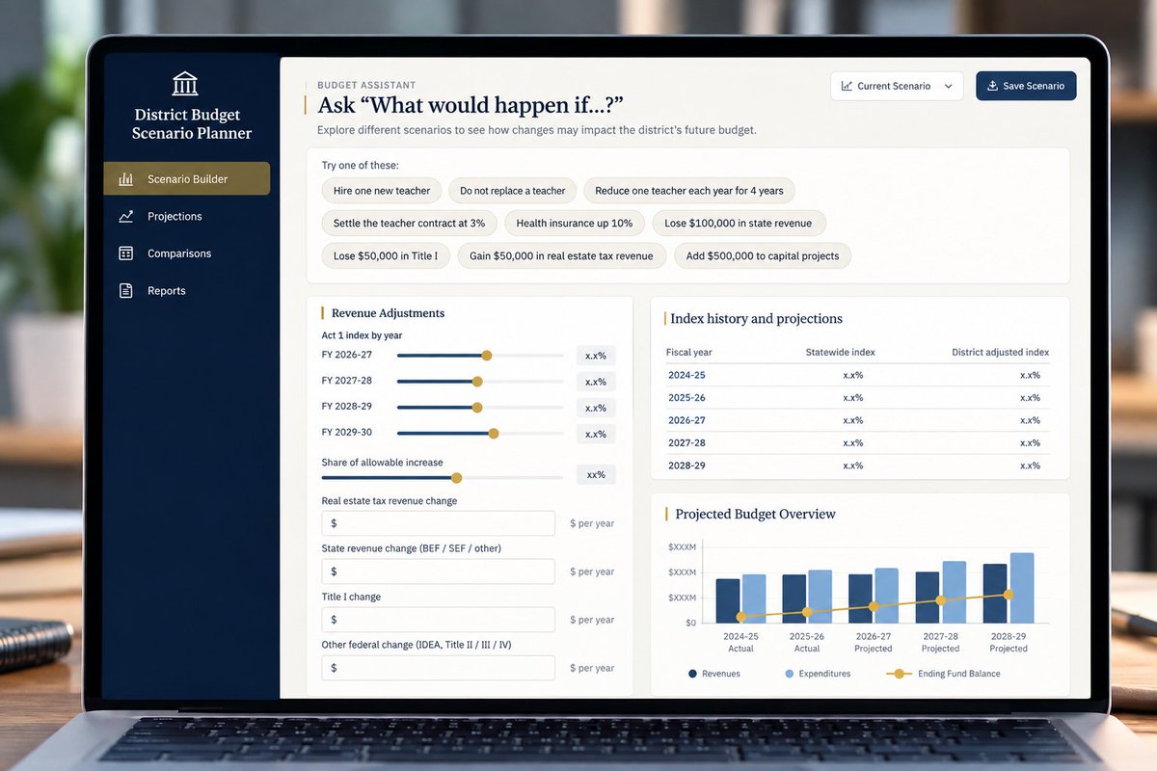
Task: Click fiscal year 2025-26 in index table
Action: pos(686,398)
